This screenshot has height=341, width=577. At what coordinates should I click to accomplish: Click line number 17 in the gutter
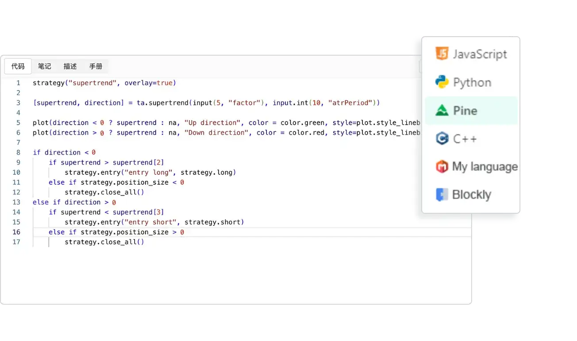coord(16,242)
